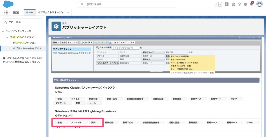Click the 適用 button
The image size is (266, 137).
coord(63,42)
